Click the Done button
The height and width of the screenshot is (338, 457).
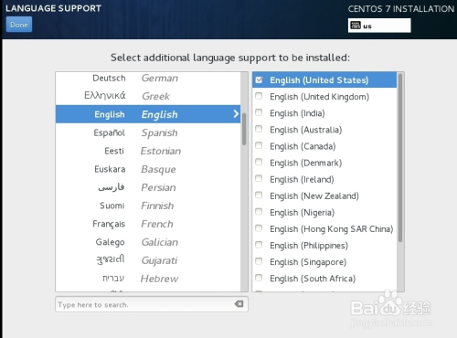click(19, 25)
